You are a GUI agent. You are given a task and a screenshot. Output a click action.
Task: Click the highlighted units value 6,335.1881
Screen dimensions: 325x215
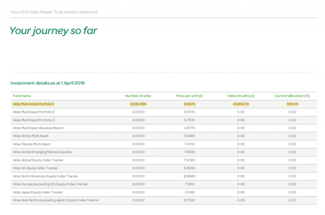138,104
